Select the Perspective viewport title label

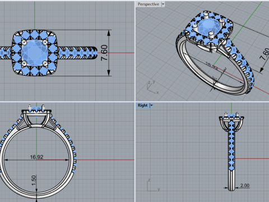click(x=149, y=4)
